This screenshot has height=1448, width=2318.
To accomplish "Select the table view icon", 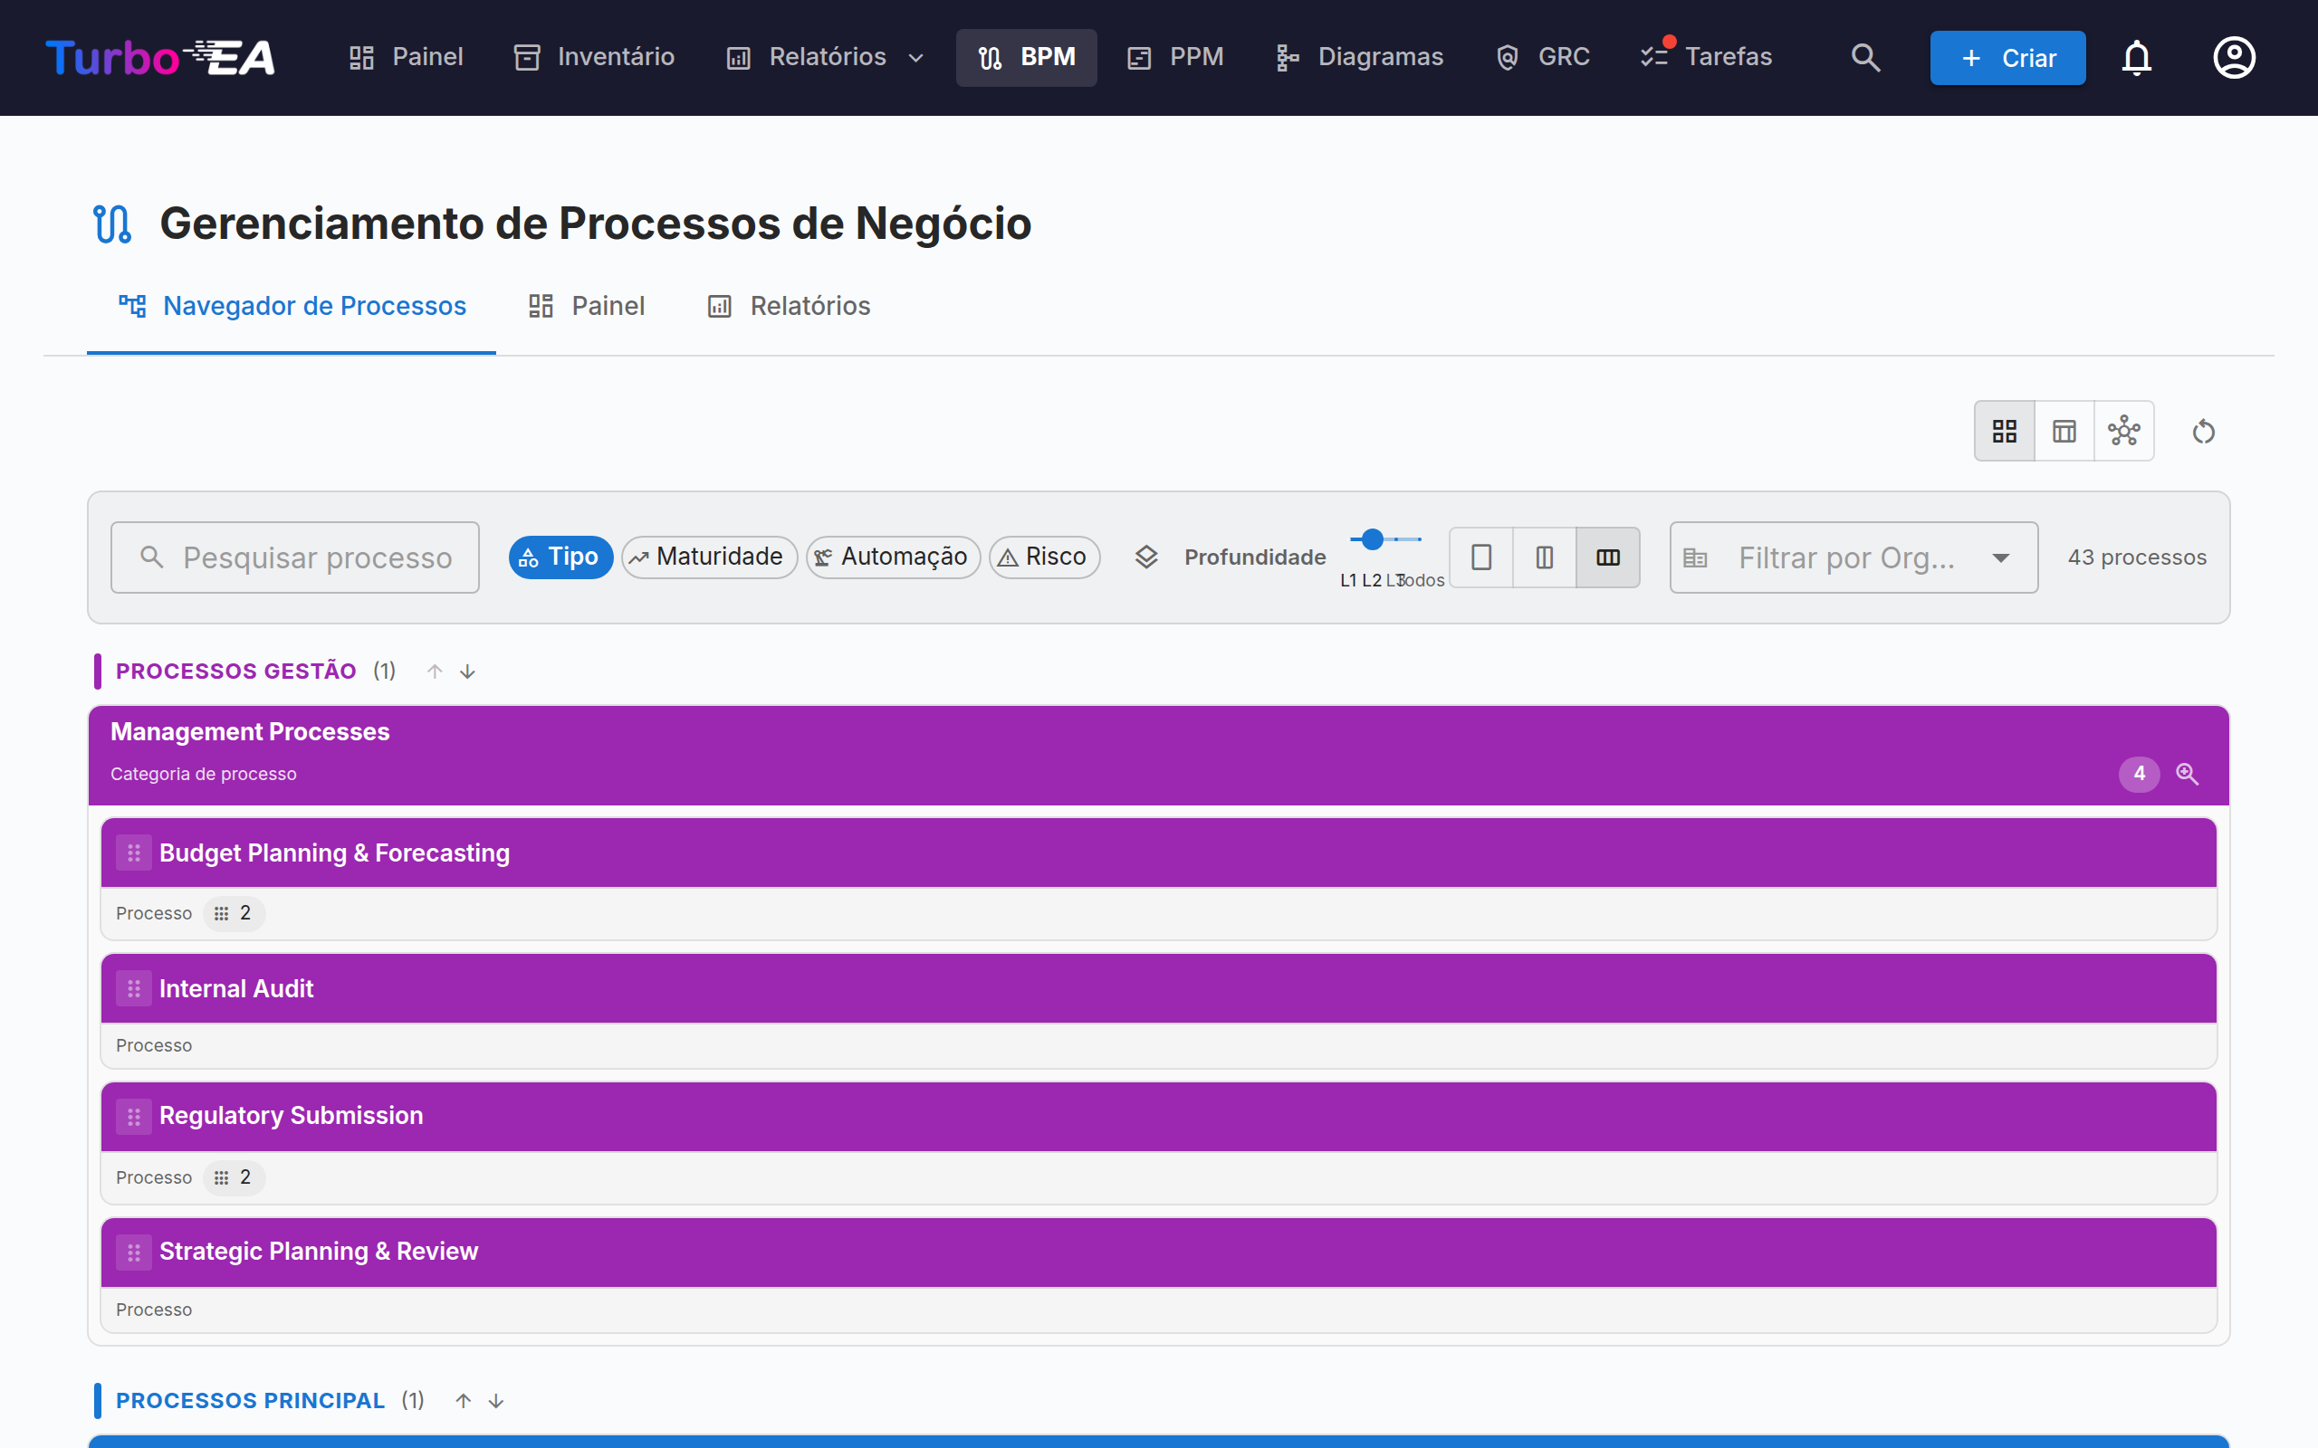I will [x=2064, y=431].
